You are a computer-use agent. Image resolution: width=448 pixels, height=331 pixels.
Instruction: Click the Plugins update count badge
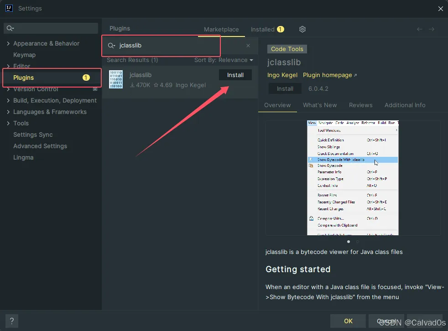[86, 78]
